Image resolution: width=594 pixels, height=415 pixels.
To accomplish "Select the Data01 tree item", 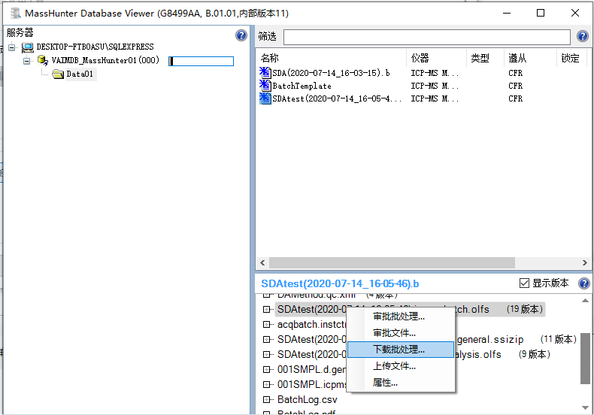I will [x=80, y=74].
